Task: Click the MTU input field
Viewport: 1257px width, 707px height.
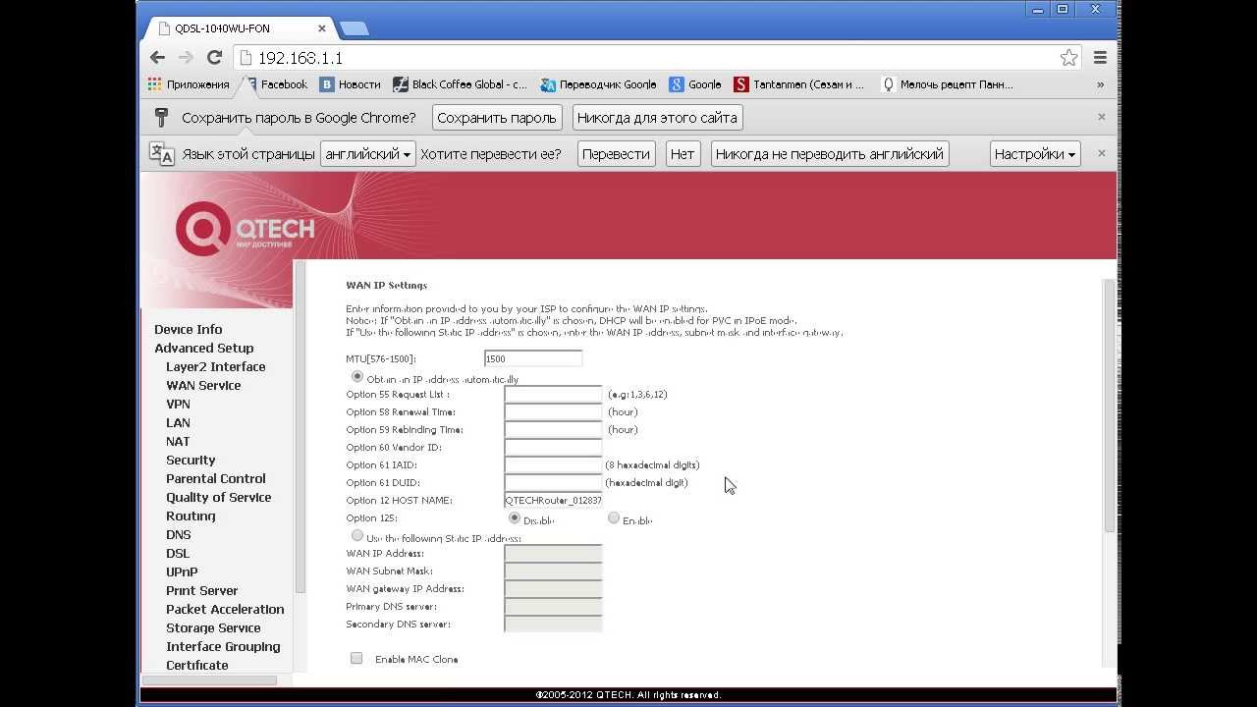Action: coord(533,358)
